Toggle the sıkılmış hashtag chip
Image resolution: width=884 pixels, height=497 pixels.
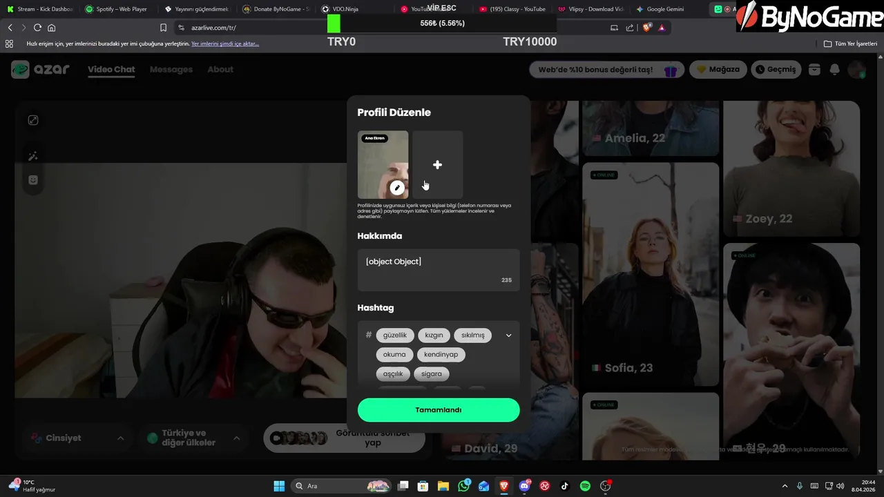472,335
